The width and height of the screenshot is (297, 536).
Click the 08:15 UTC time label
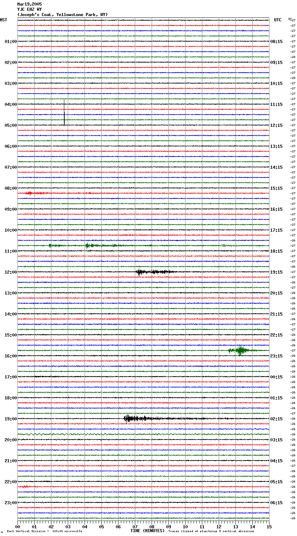tap(276, 42)
